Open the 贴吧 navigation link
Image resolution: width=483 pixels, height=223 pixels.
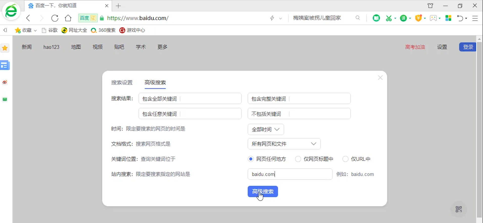tap(119, 47)
